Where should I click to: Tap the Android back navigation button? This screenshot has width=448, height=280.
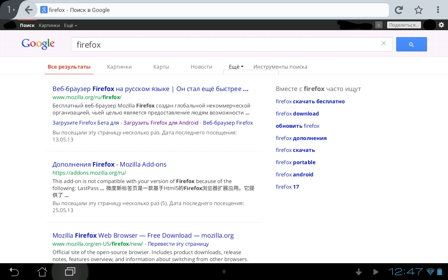pos(14,272)
